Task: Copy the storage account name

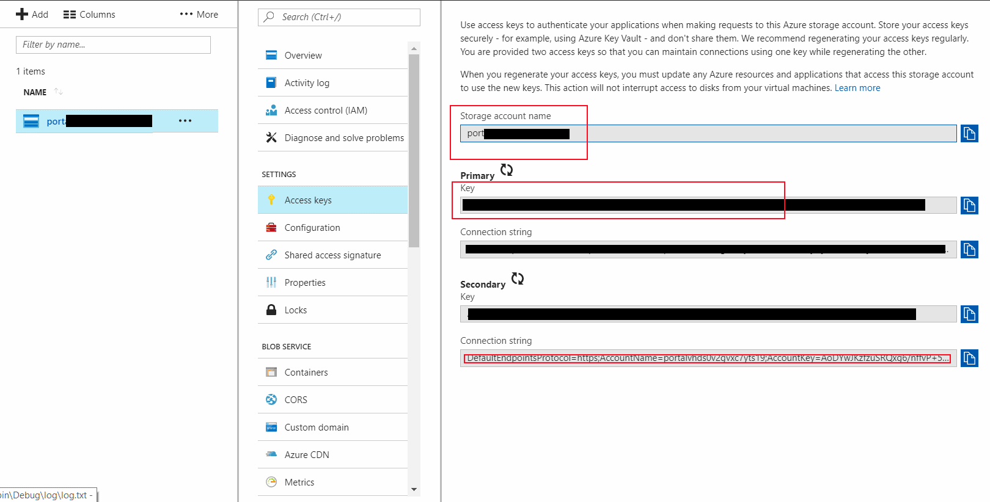Action: point(969,133)
